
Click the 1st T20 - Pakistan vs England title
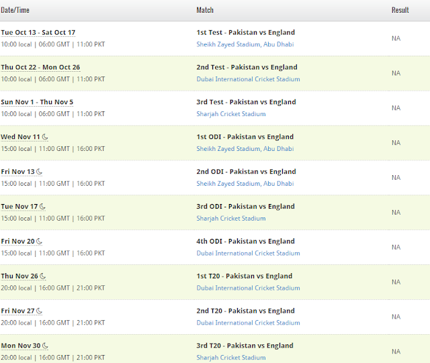[x=244, y=276]
